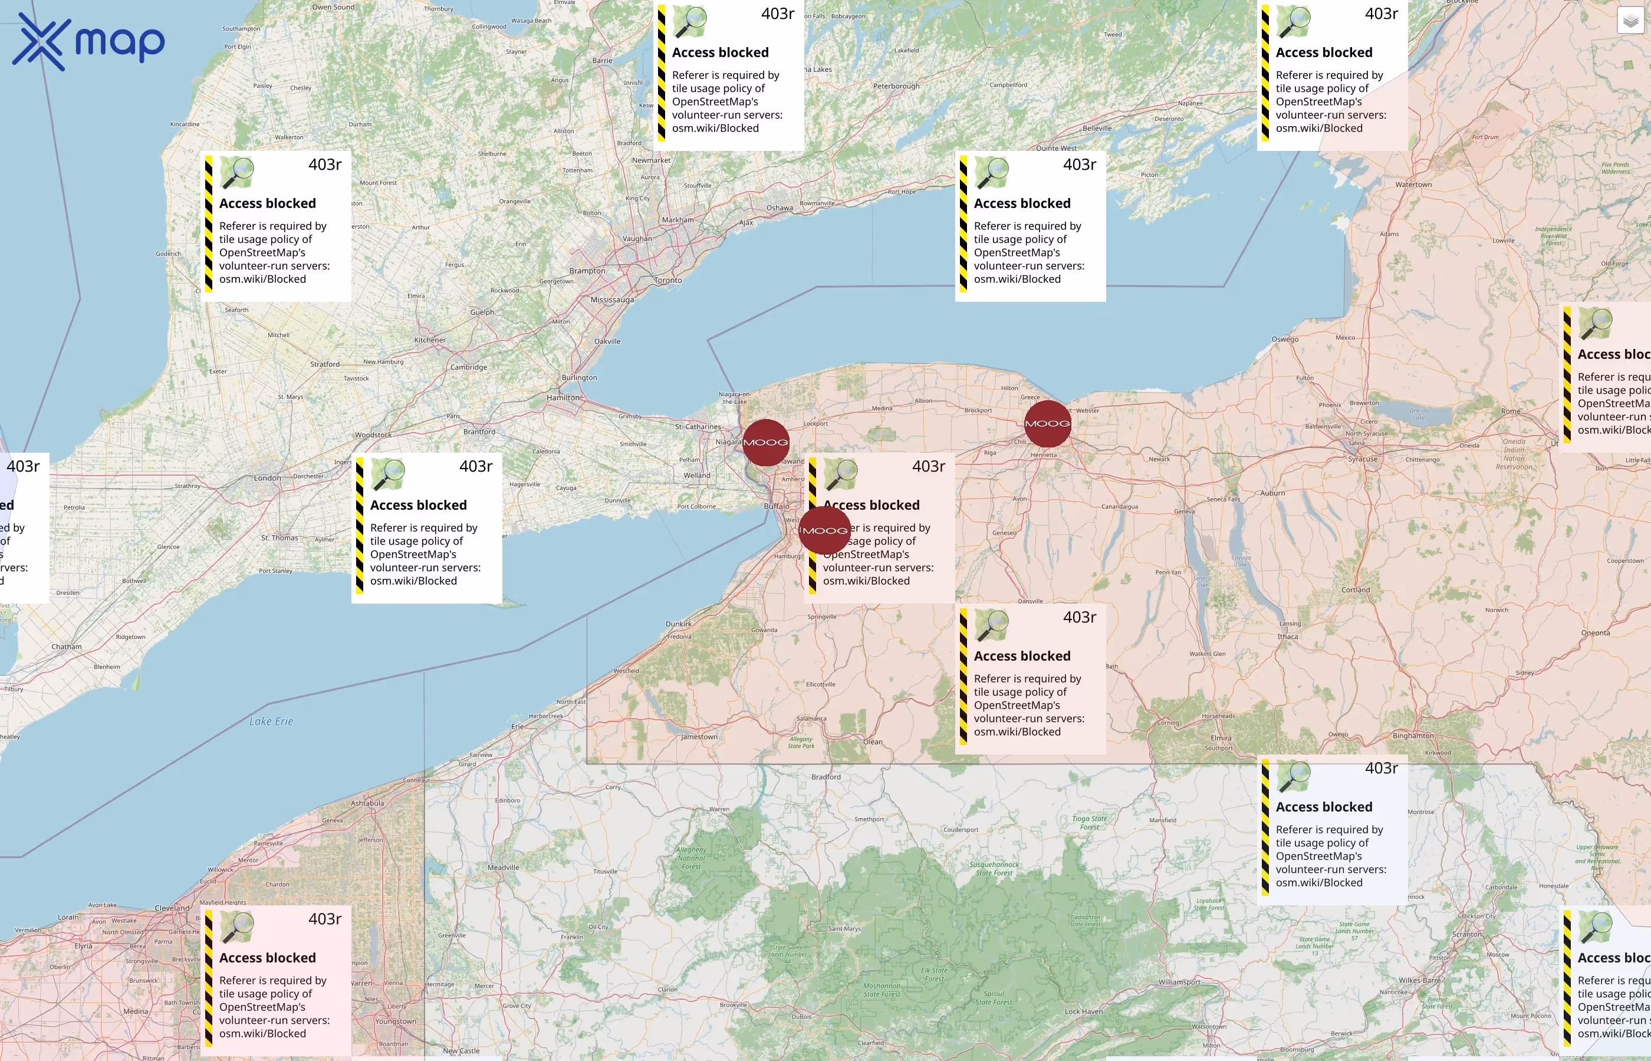Click the Bradford label in Pennsylvania
This screenshot has width=1651, height=1061.
(x=825, y=777)
